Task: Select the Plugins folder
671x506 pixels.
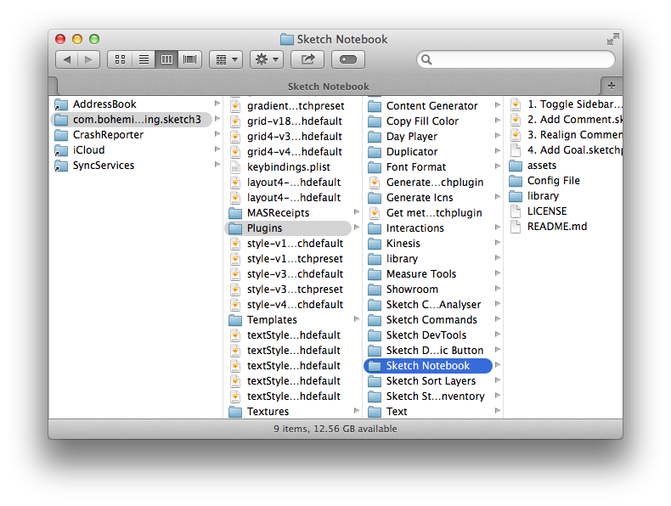Action: click(x=289, y=228)
